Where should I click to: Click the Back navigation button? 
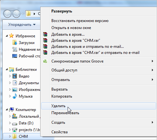coord(7,14)
